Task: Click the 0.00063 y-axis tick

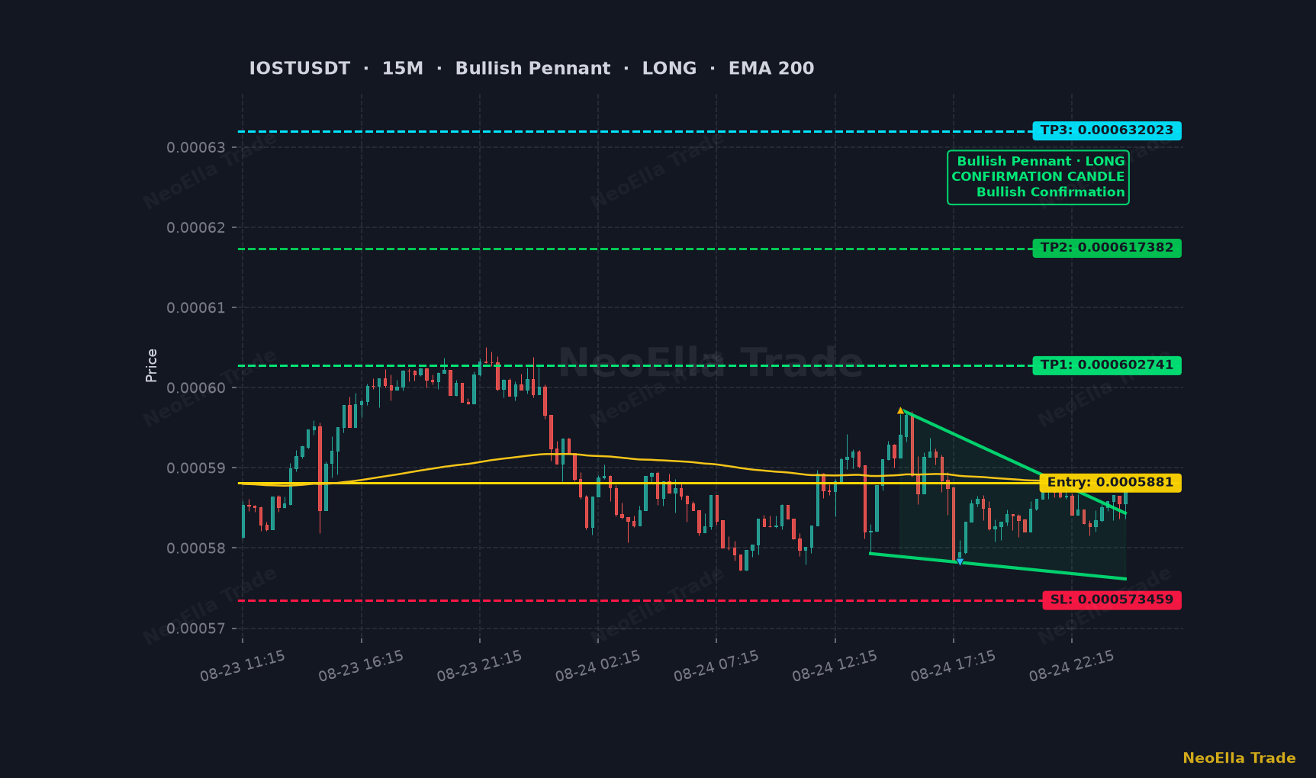Action: point(196,147)
